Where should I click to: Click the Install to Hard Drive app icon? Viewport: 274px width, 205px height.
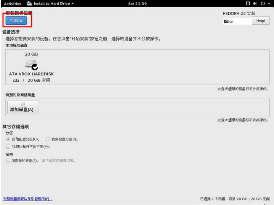tap(29, 3)
